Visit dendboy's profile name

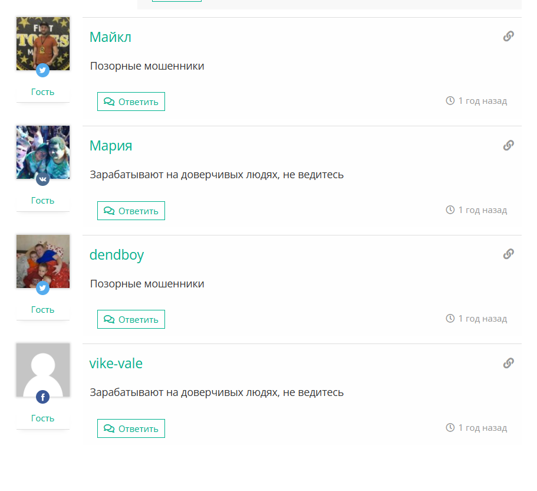[x=117, y=255]
